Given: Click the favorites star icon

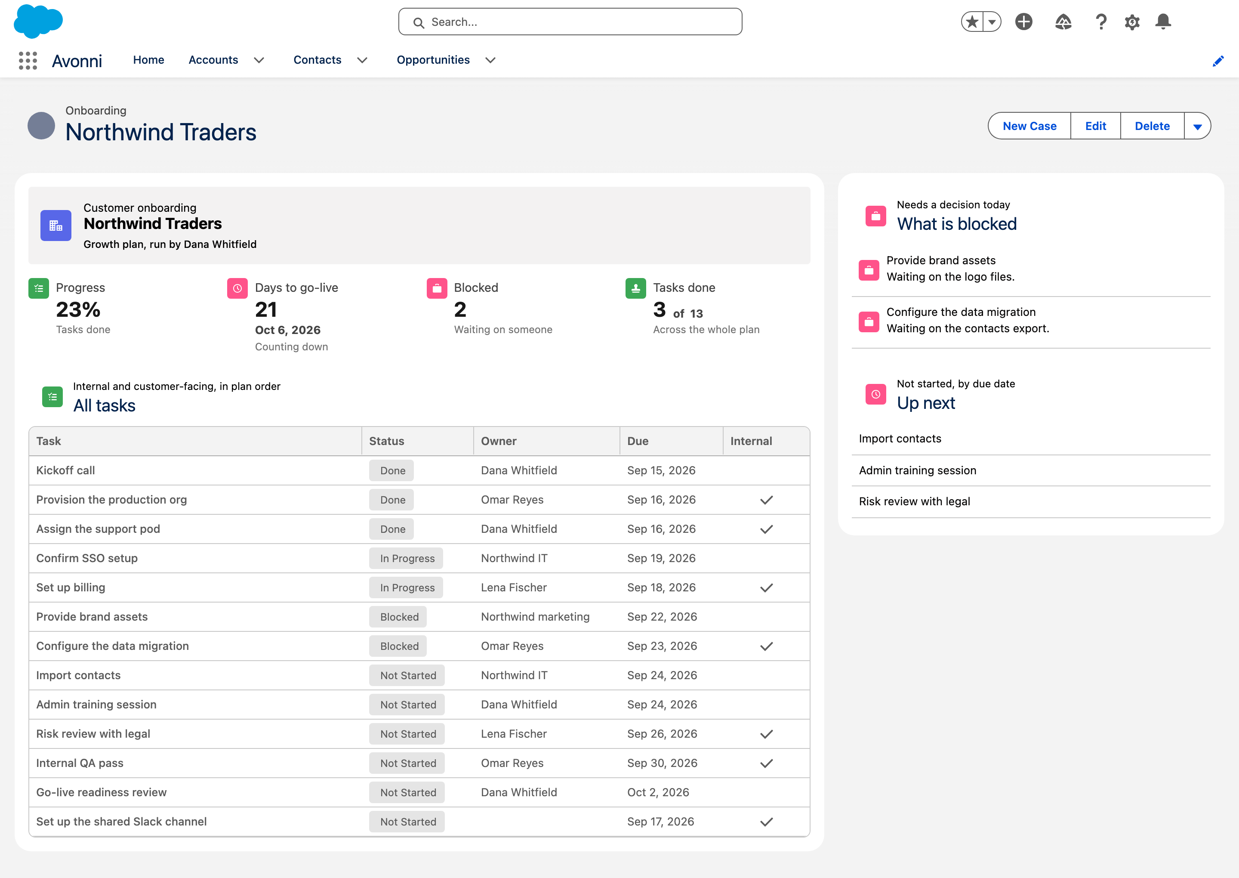Looking at the screenshot, I should [972, 22].
